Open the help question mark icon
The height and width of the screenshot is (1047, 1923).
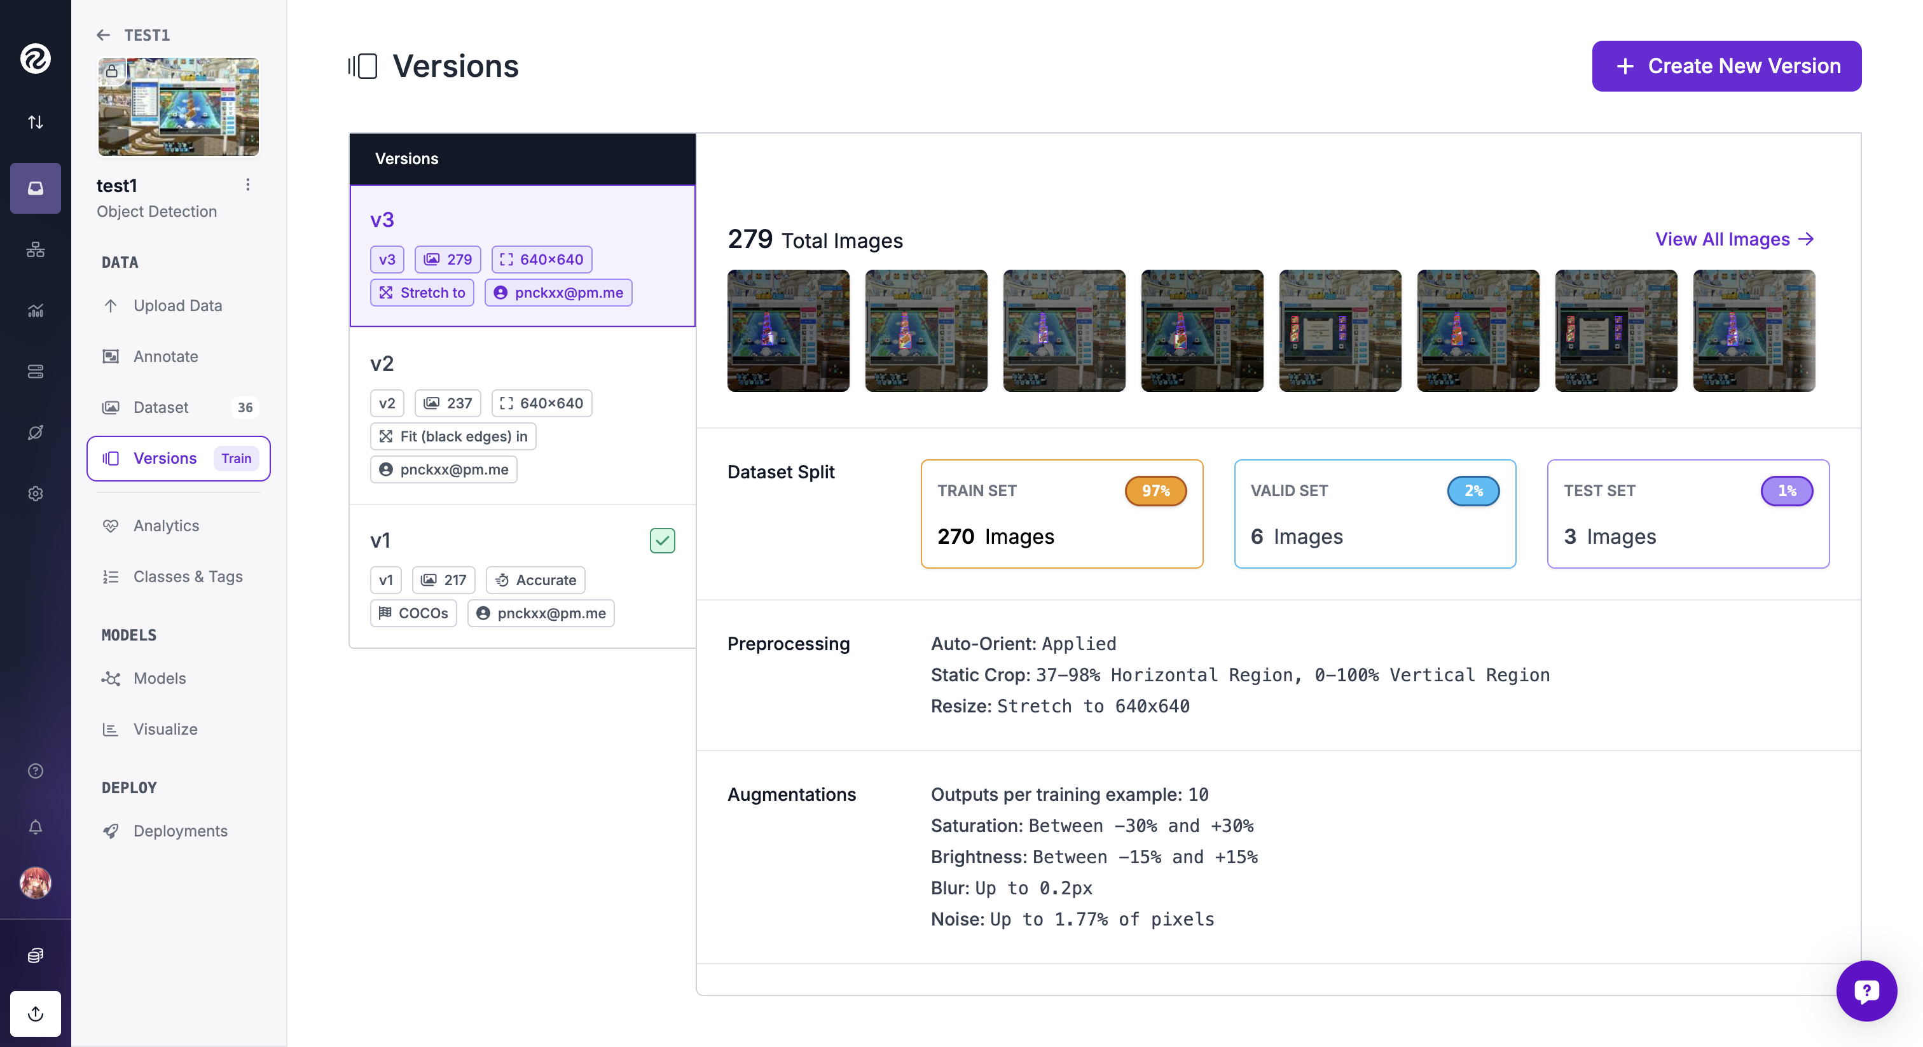[35, 771]
